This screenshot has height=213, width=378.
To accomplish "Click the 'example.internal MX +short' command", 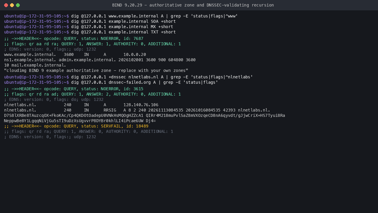I will 122,27.
